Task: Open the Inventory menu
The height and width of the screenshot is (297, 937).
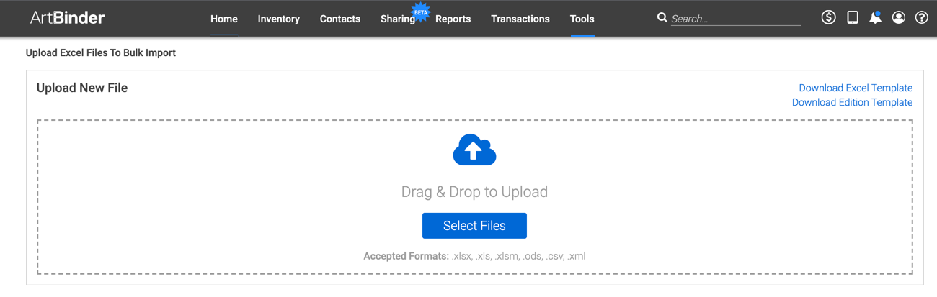Action: point(279,19)
